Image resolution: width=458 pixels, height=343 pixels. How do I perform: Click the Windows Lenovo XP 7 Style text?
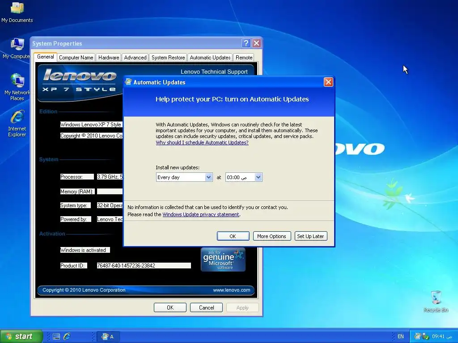(x=91, y=125)
